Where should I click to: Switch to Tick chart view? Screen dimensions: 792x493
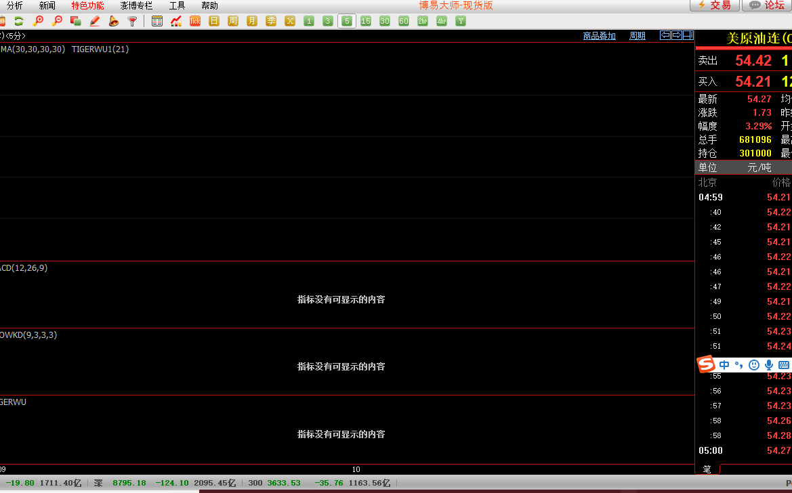195,21
